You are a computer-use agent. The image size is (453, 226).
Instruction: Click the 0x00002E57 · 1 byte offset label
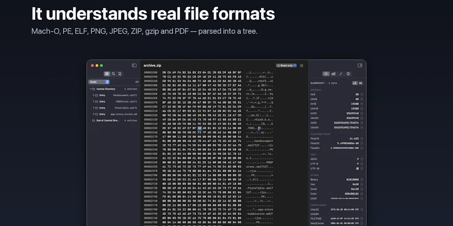[323, 83]
